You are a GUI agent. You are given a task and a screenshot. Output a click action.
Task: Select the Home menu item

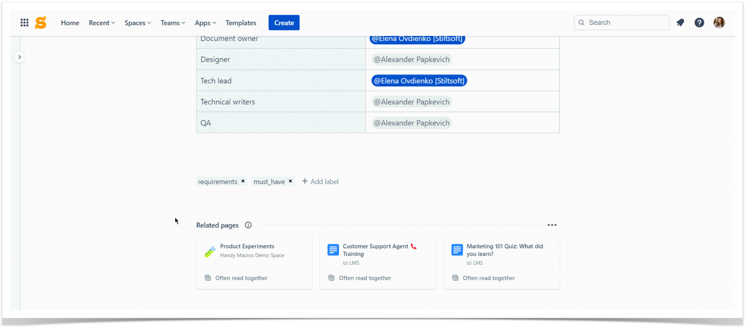pos(70,22)
